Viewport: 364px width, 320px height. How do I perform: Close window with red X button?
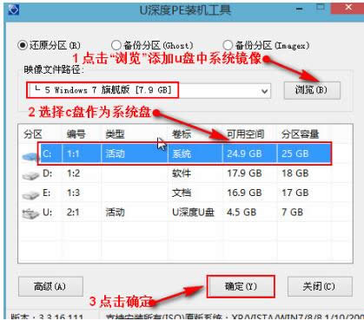[x=347, y=7]
